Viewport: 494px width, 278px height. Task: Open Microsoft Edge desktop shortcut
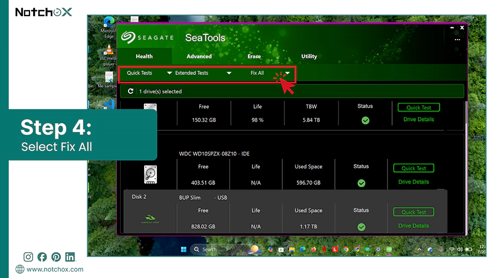coord(109,27)
